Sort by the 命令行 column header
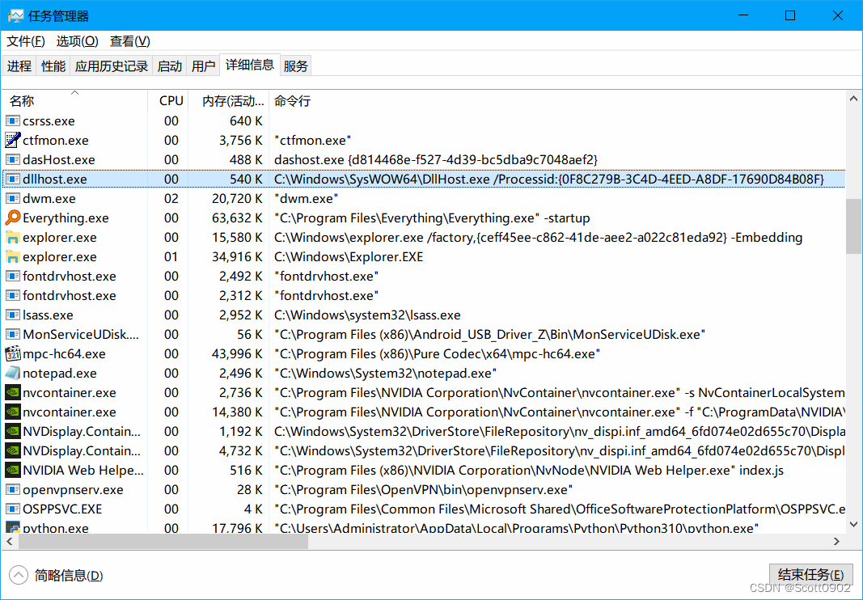The image size is (863, 600). (557, 101)
